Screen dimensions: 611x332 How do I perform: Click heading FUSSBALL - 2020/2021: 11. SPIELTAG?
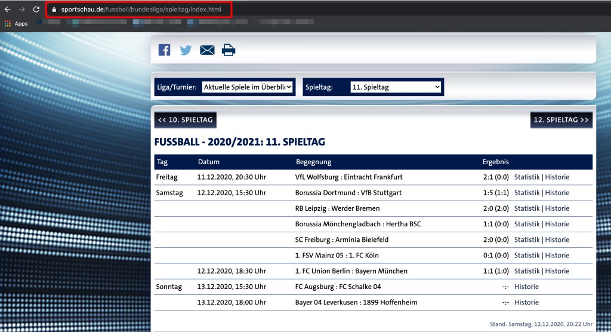pyautogui.click(x=240, y=142)
